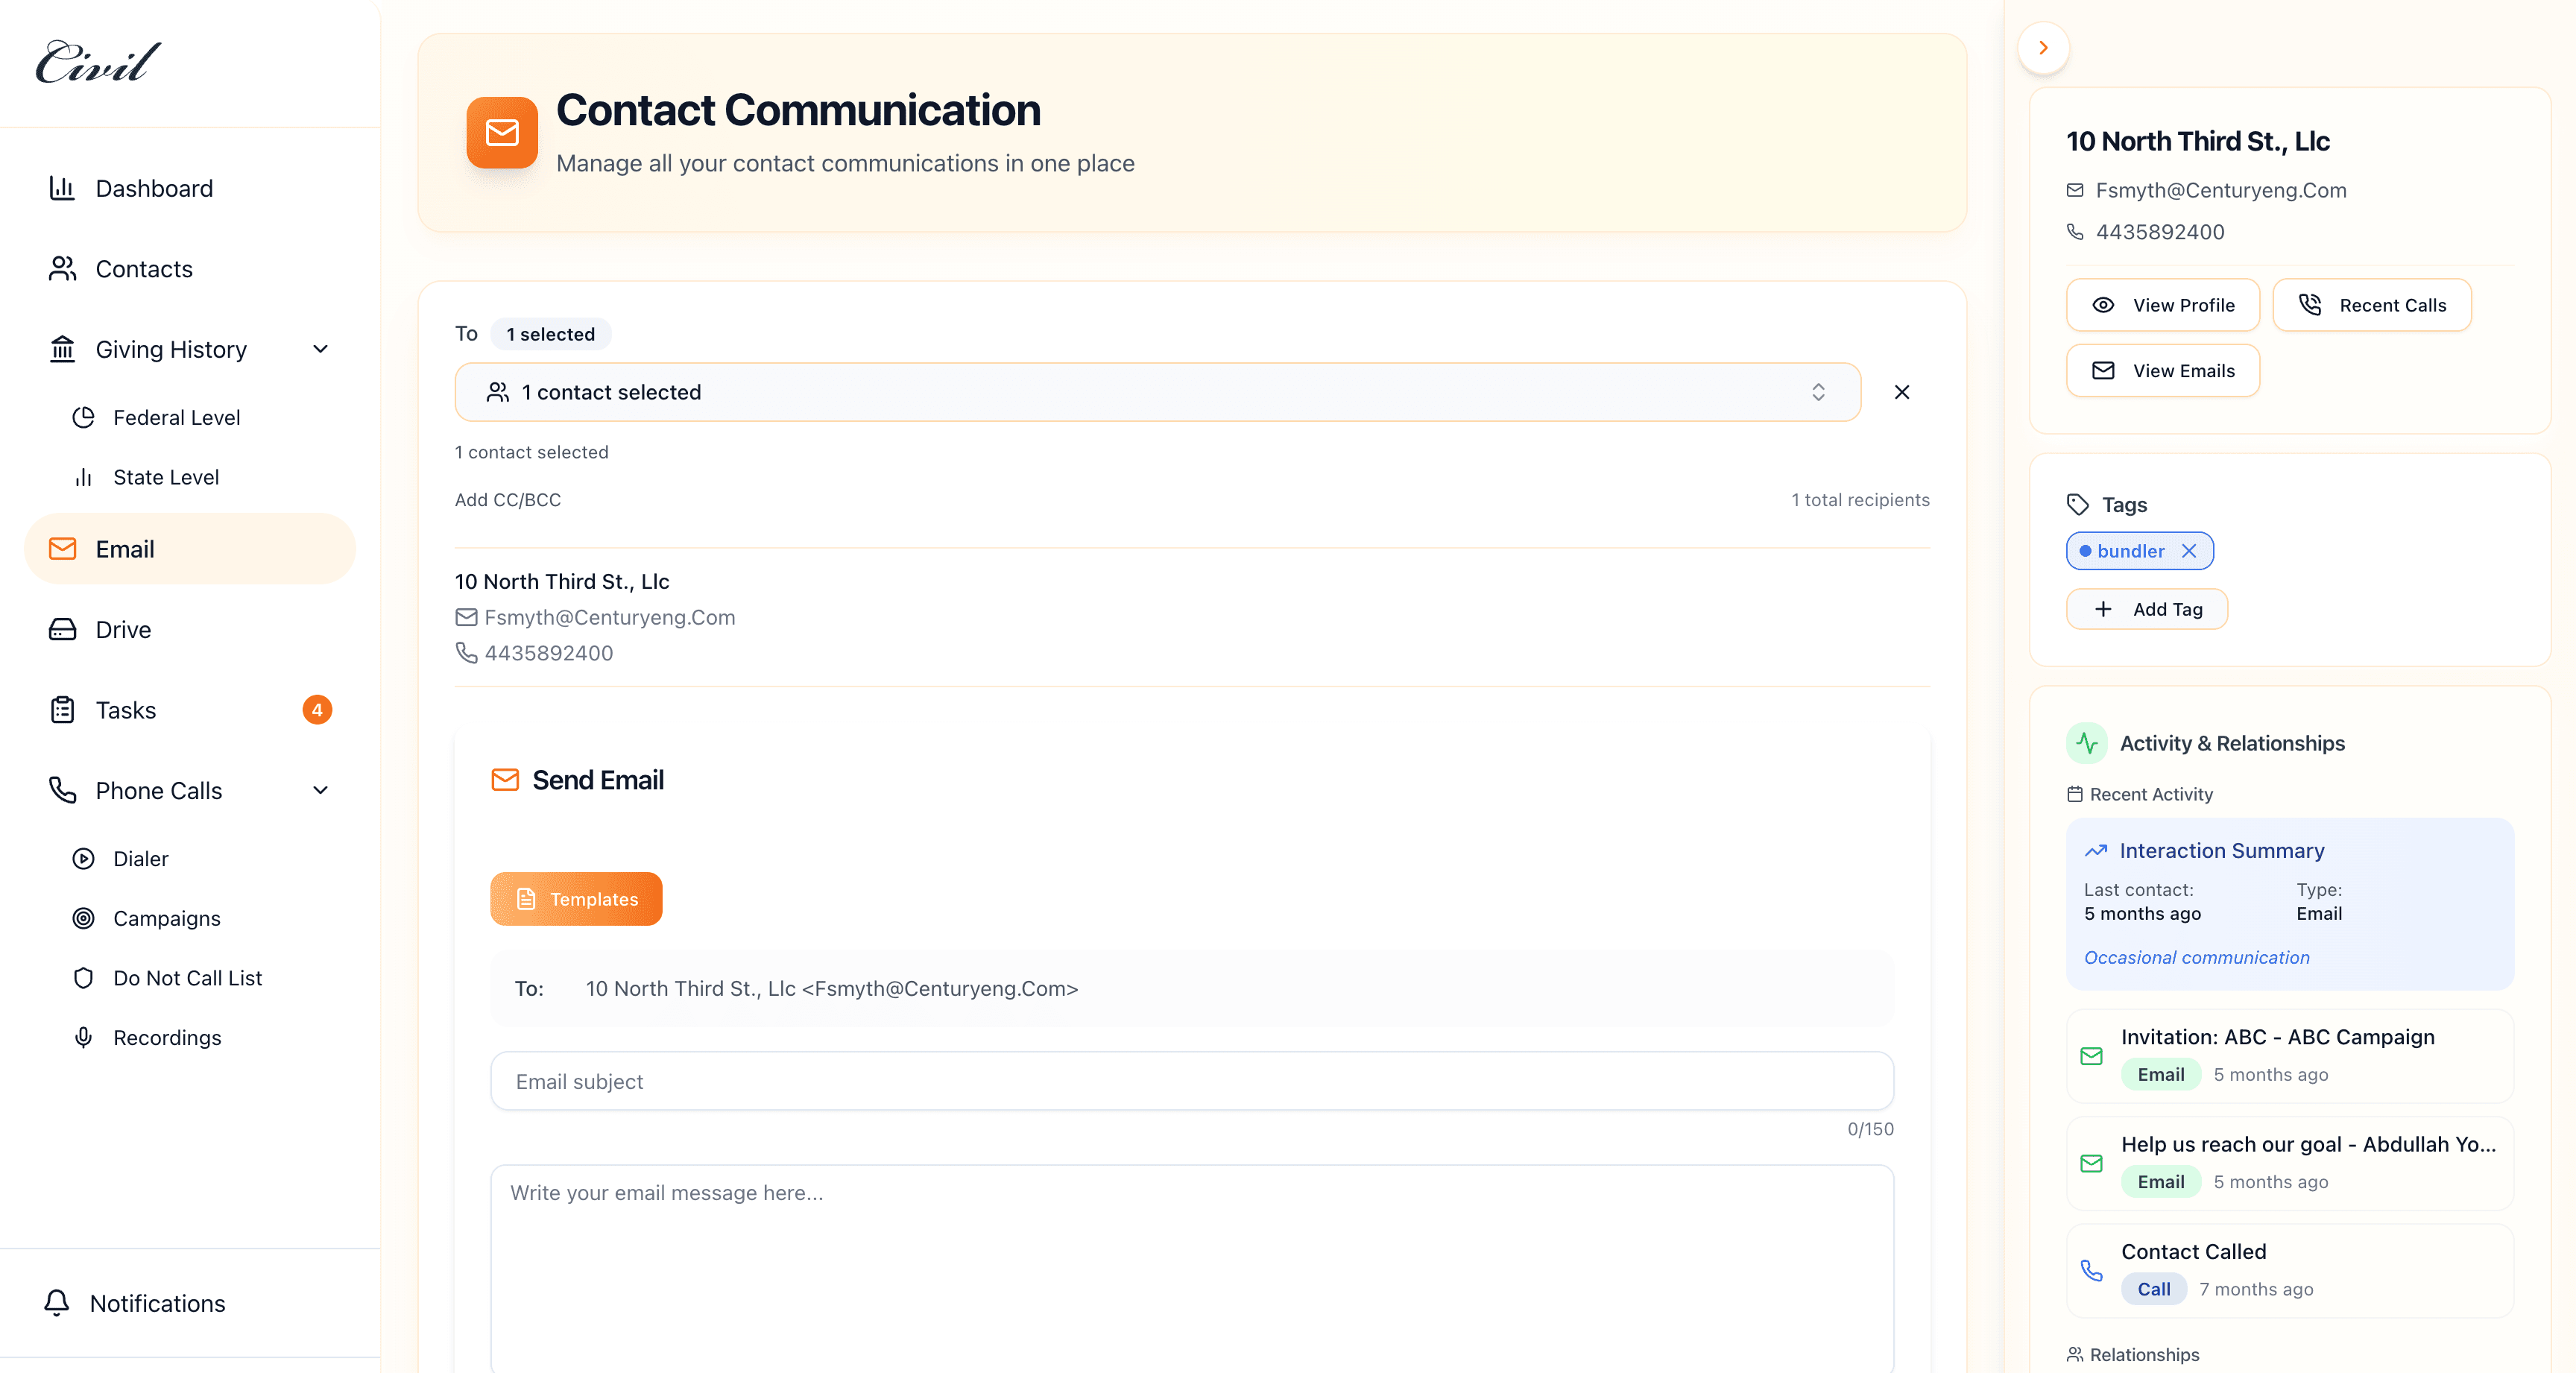Collapse the Giving History section

[x=320, y=349]
